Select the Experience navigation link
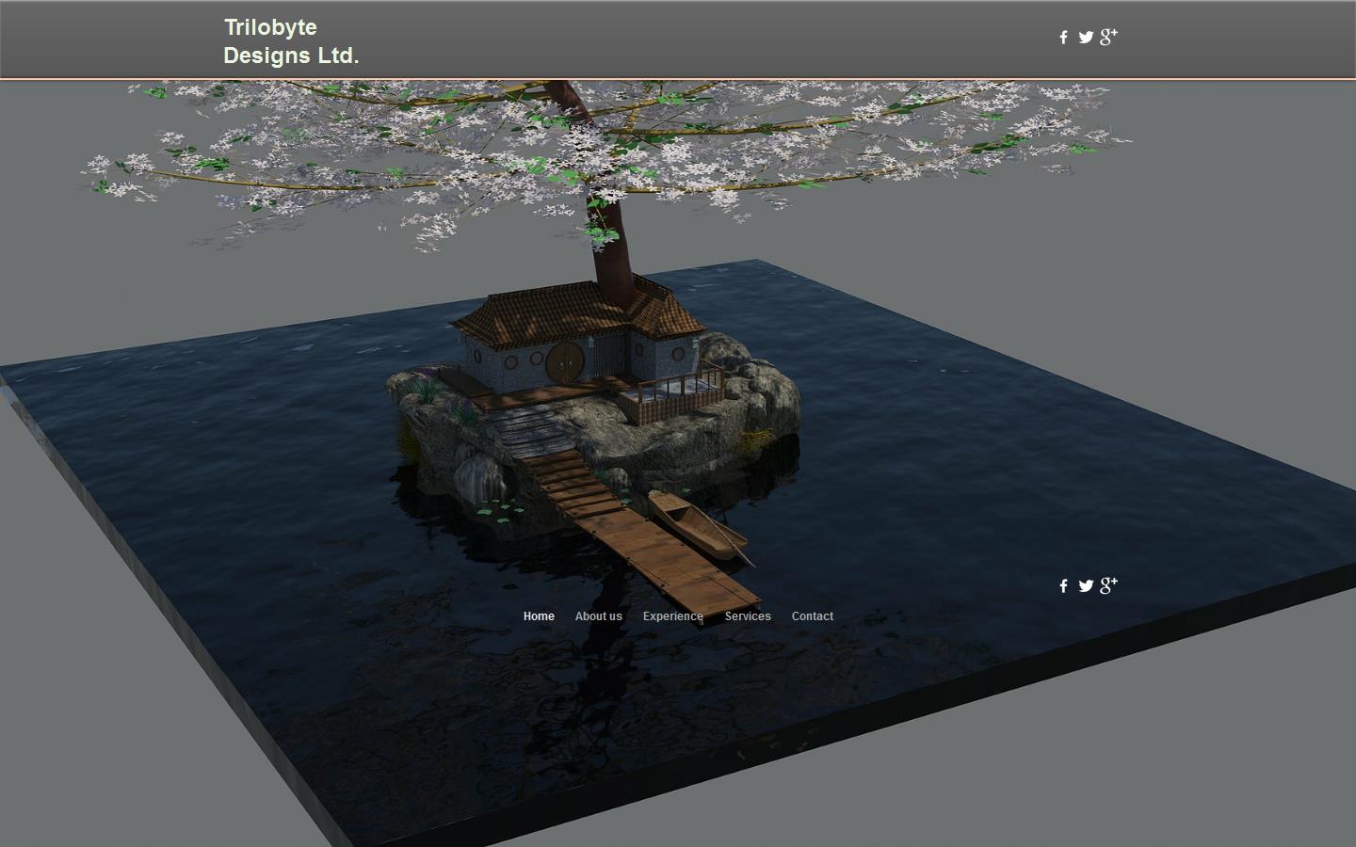Screen dimensions: 1356x847 point(672,616)
